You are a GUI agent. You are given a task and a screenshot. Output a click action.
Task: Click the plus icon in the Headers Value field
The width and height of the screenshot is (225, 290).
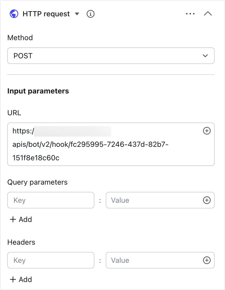tap(207, 260)
